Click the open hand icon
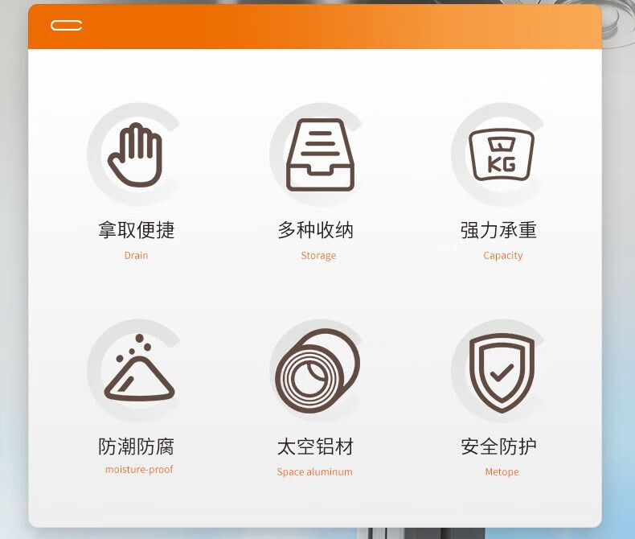Screen dimensions: 635x539 [x=135, y=154]
